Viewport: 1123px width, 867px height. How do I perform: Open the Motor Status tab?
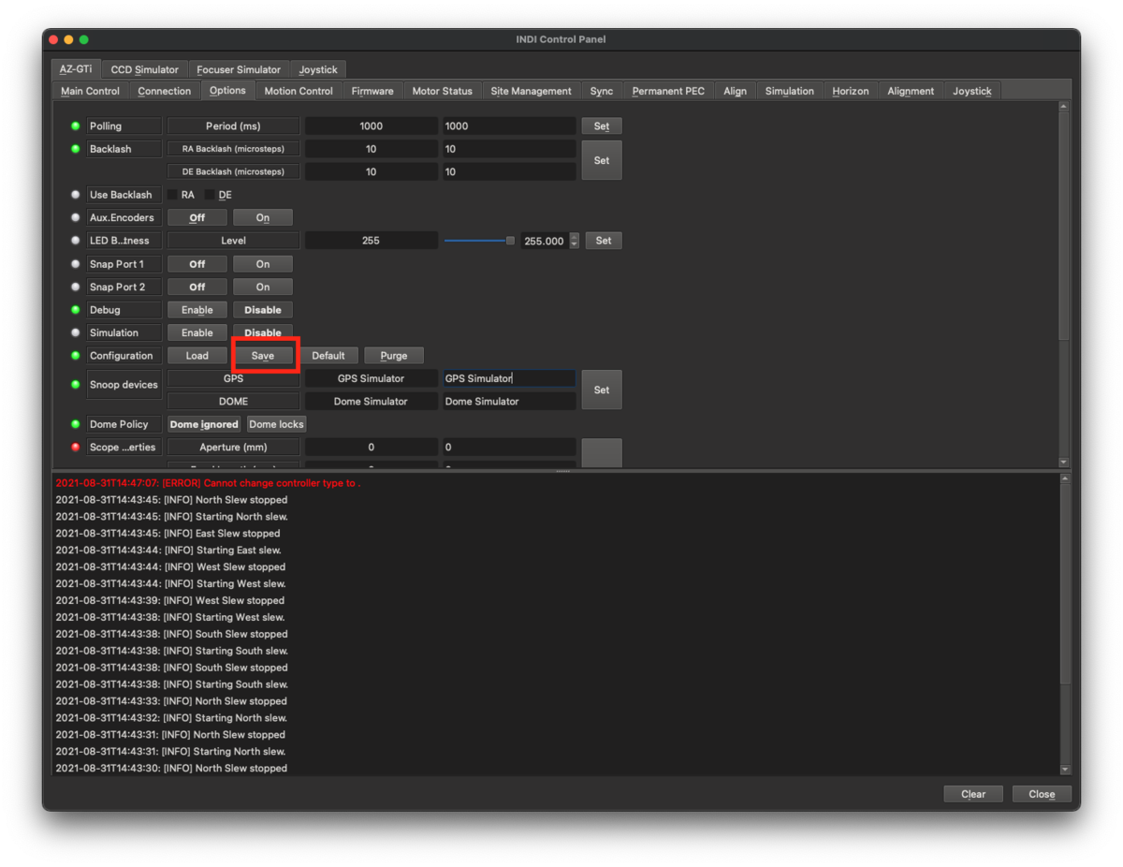[x=443, y=91]
